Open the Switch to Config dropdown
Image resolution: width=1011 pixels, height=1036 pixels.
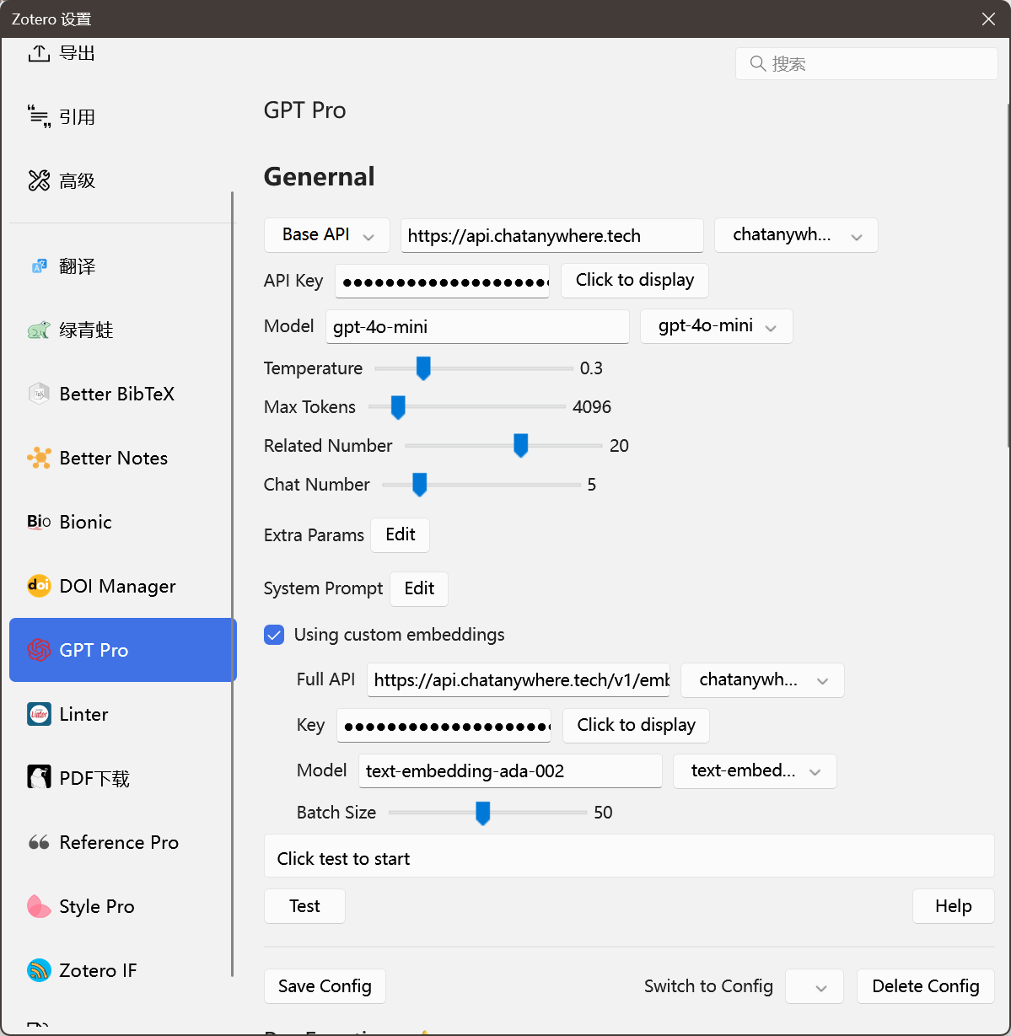tap(814, 986)
